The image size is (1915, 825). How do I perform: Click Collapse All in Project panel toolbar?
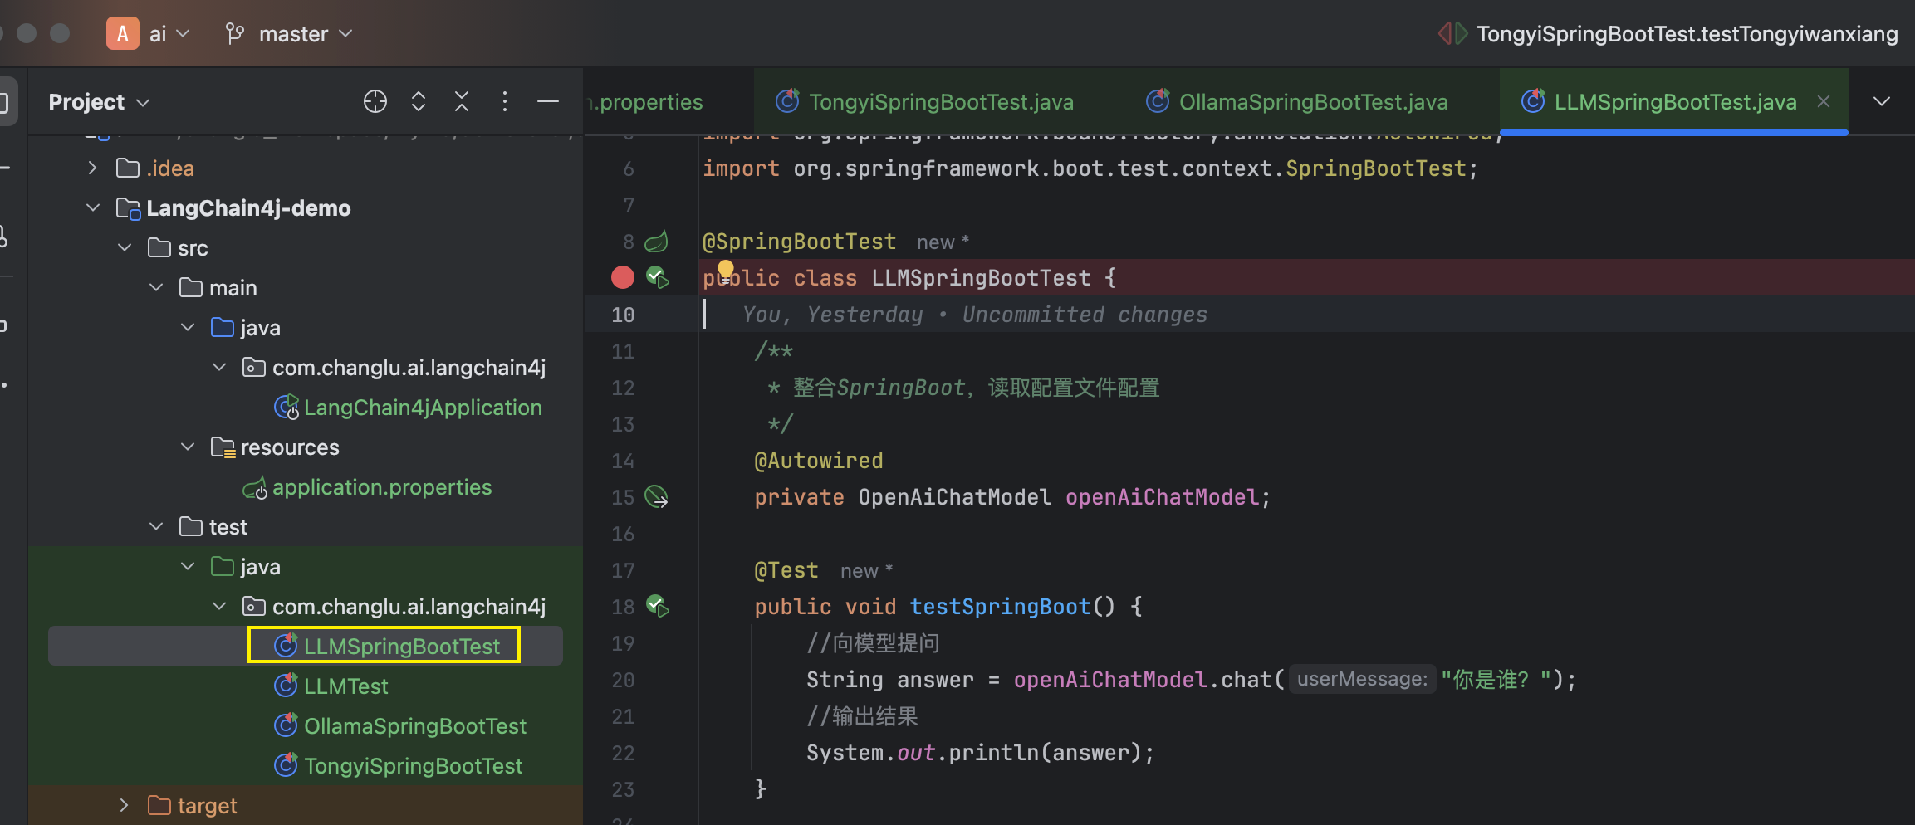point(462,101)
